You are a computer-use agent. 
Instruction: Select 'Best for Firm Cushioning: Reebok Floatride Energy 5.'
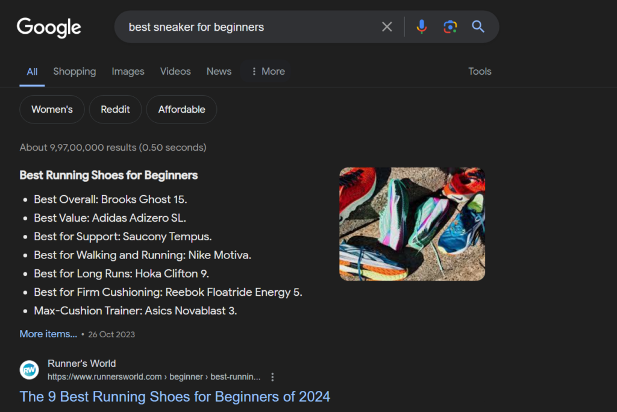click(168, 292)
